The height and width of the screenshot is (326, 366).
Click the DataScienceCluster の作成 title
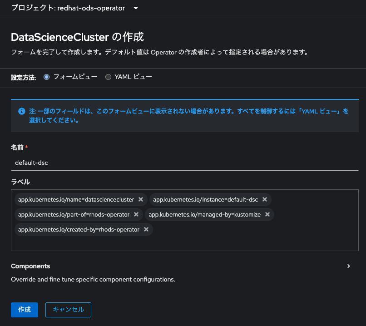(x=77, y=37)
